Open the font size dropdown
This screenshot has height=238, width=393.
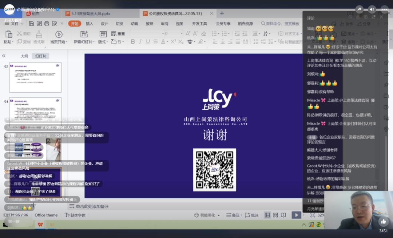tap(182, 33)
